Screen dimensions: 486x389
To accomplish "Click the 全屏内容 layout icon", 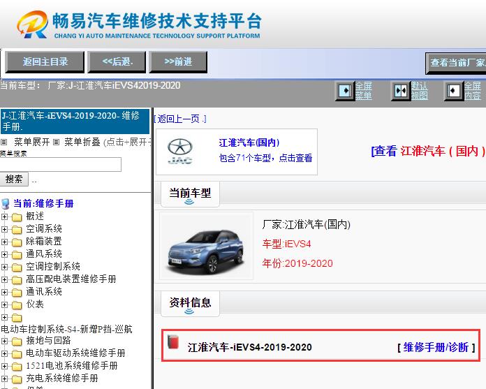I will coord(453,91).
